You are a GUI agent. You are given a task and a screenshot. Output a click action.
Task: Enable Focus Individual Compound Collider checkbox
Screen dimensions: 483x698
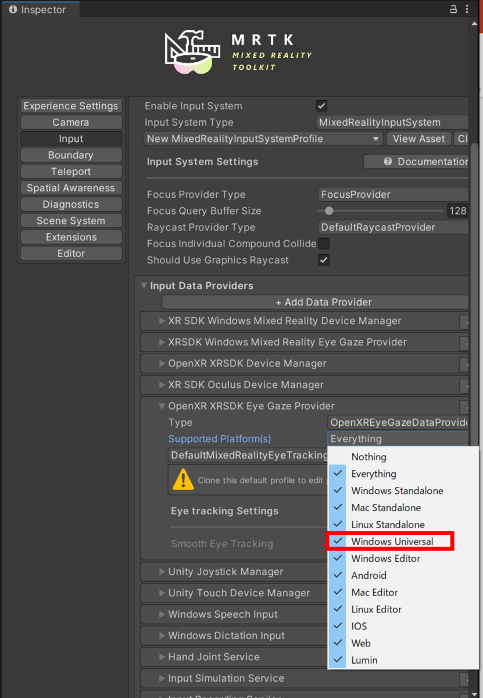click(x=324, y=244)
